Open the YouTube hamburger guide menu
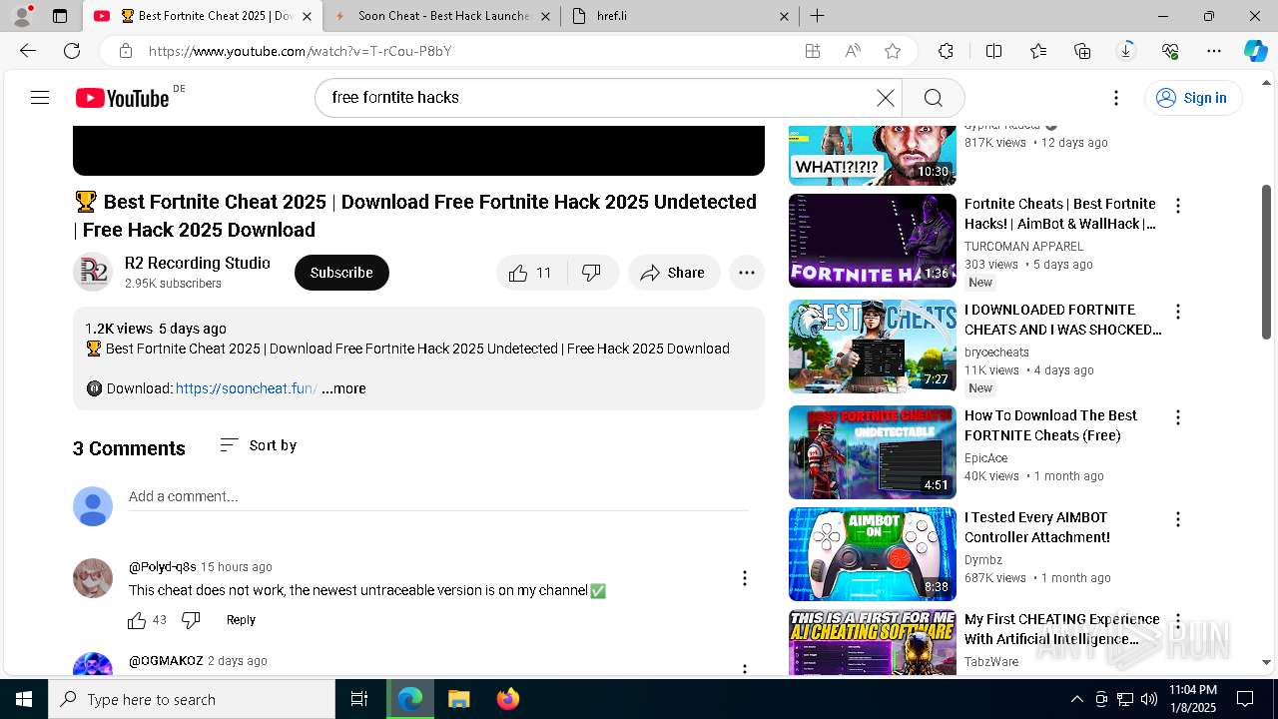 (40, 97)
